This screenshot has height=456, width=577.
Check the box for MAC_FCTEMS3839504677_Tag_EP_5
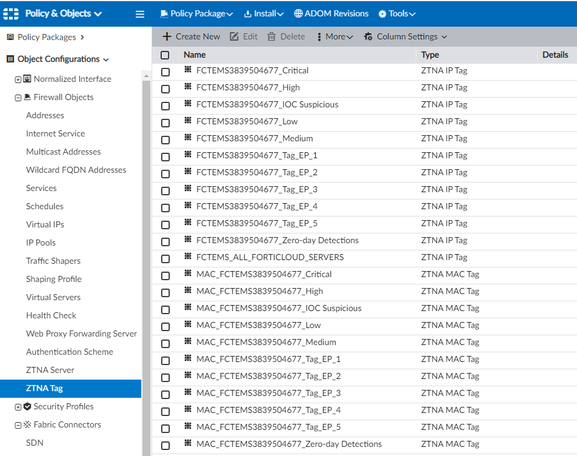(165, 428)
